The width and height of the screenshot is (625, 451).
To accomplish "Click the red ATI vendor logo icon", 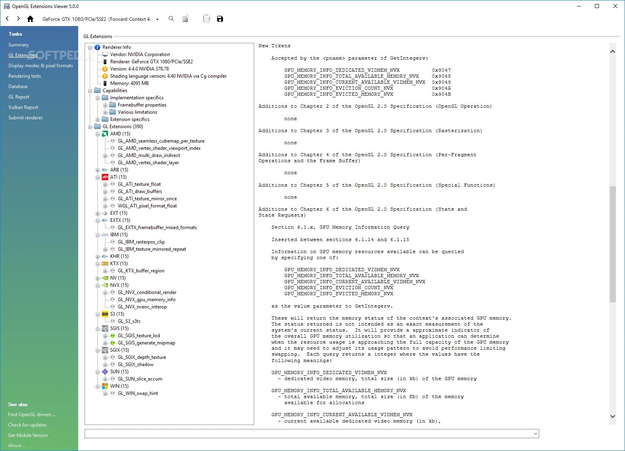I will tap(105, 177).
